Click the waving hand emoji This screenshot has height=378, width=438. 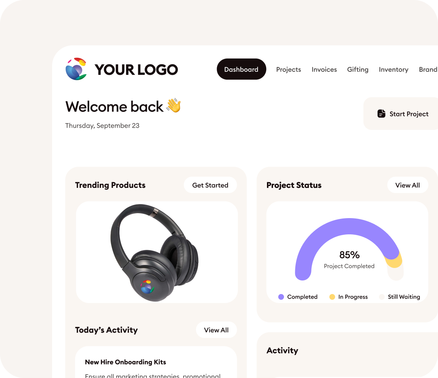[174, 106]
